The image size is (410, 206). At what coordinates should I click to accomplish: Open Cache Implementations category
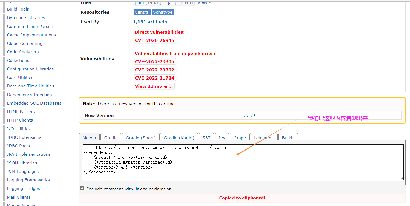(31, 35)
